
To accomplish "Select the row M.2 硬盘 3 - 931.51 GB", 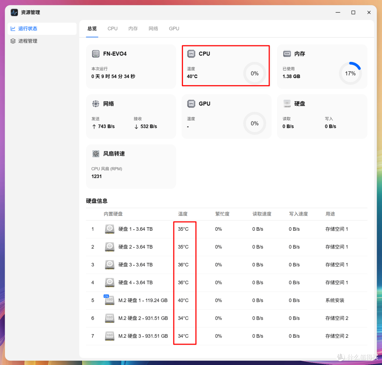I will pos(227,336).
